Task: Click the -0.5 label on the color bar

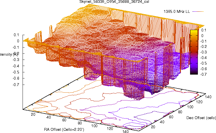Action: coord(203,63)
